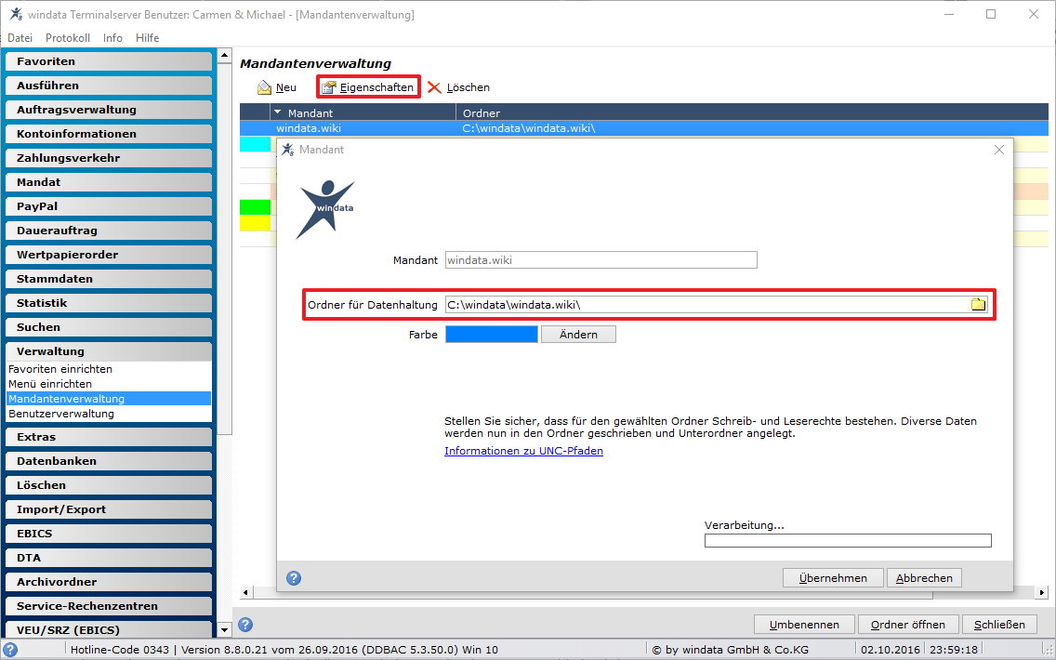This screenshot has height=660, width=1056.
Task: Click the blue Farbe color swatch
Action: click(x=492, y=335)
